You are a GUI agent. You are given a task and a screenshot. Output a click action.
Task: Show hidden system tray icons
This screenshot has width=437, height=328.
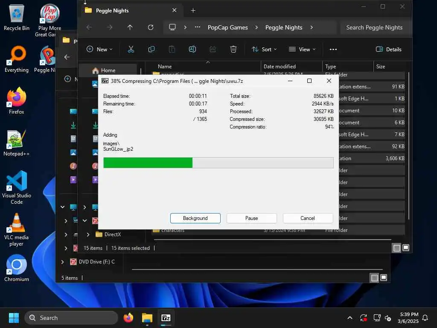[x=350, y=318]
